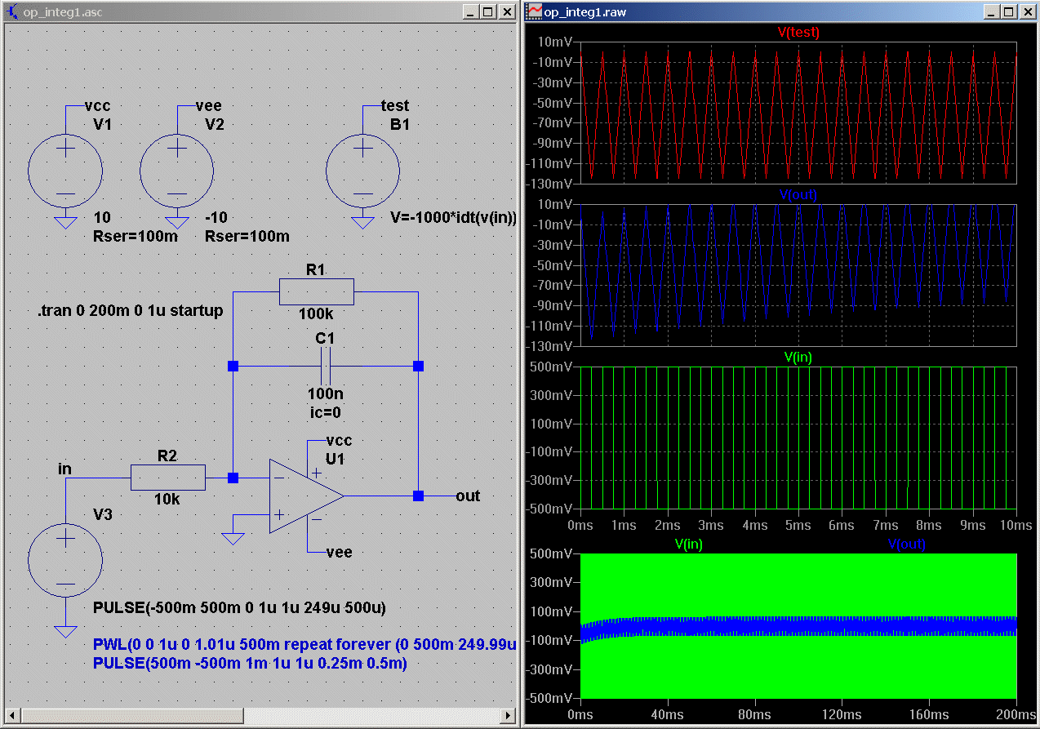
Task: Click the 100k value under R1
Action: [316, 313]
